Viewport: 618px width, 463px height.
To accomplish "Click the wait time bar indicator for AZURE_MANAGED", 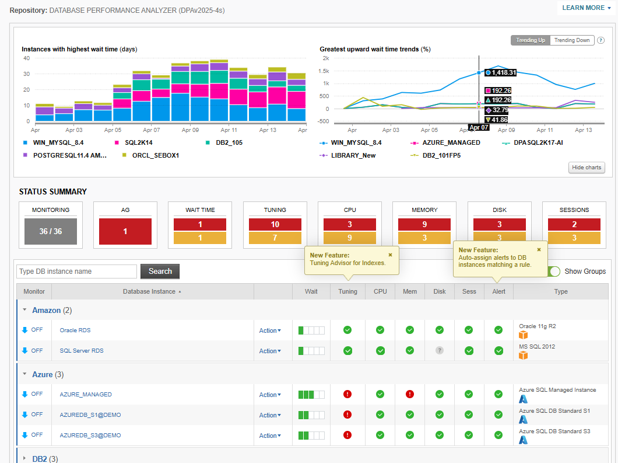I will click(311, 394).
